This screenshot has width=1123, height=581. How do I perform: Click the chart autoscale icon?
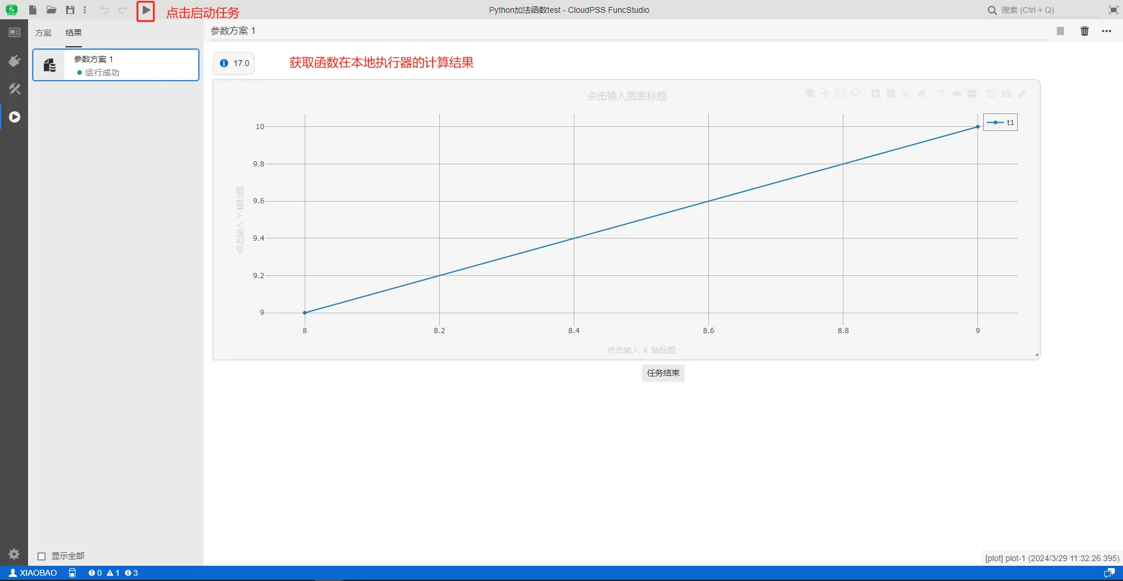coord(906,94)
